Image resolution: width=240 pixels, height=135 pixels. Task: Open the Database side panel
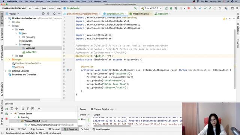coord(238,28)
